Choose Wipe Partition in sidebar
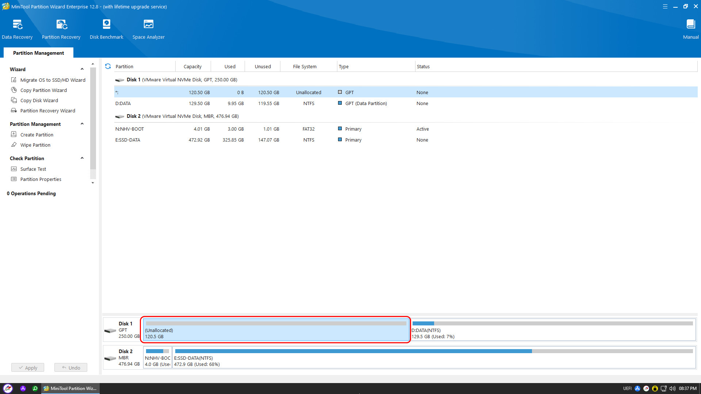Image resolution: width=701 pixels, height=394 pixels. 35,145
